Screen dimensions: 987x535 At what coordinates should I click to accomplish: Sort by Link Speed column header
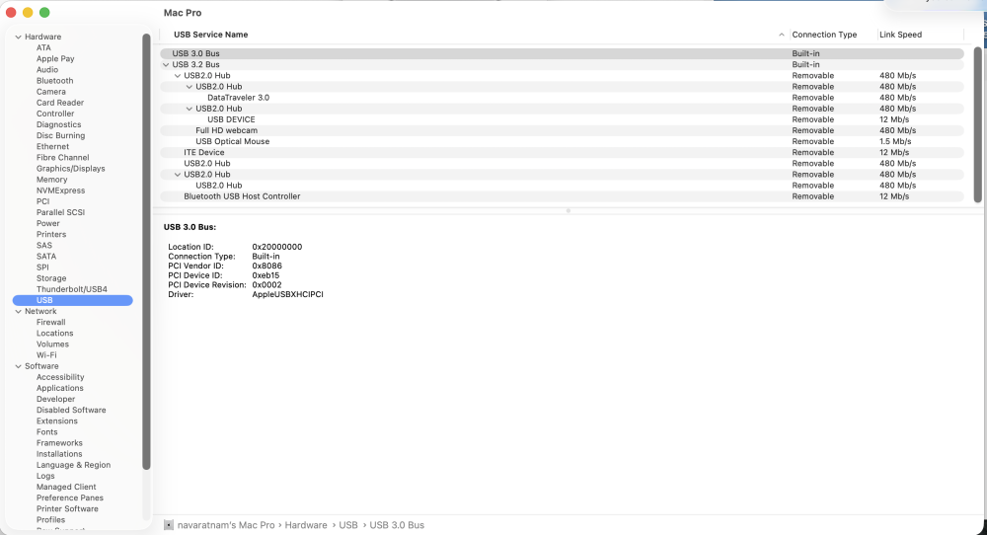(900, 35)
